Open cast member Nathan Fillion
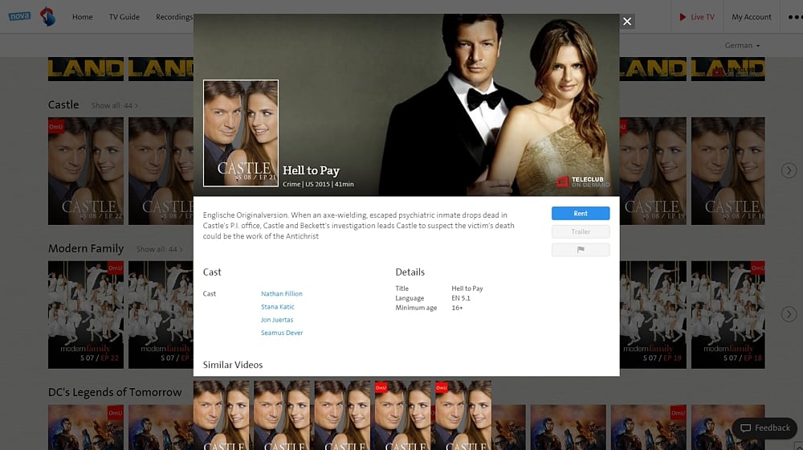The height and width of the screenshot is (450, 803). tap(282, 293)
